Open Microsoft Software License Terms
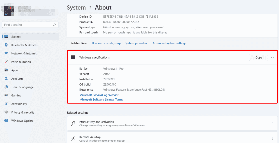The width and height of the screenshot is (279, 143). (101, 100)
